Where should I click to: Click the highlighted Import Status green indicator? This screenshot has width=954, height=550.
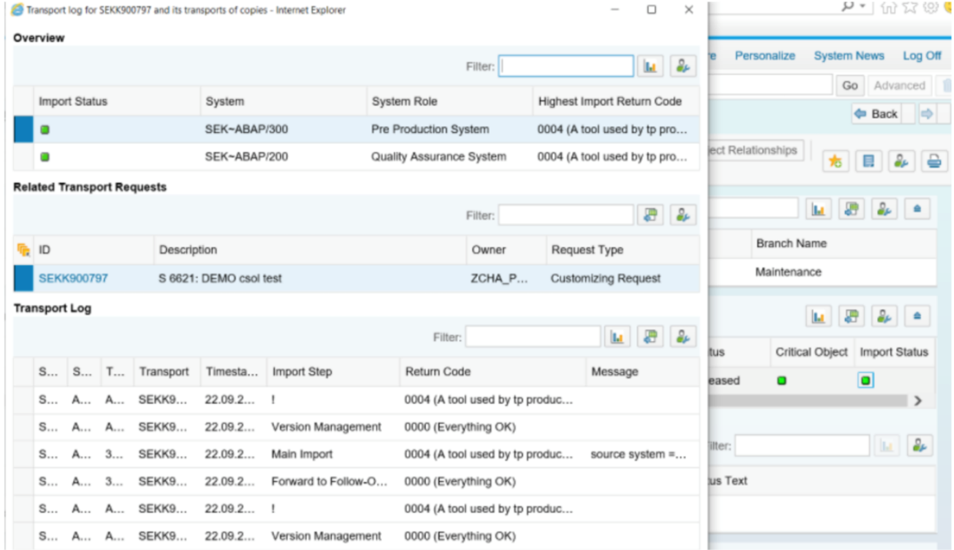point(865,380)
